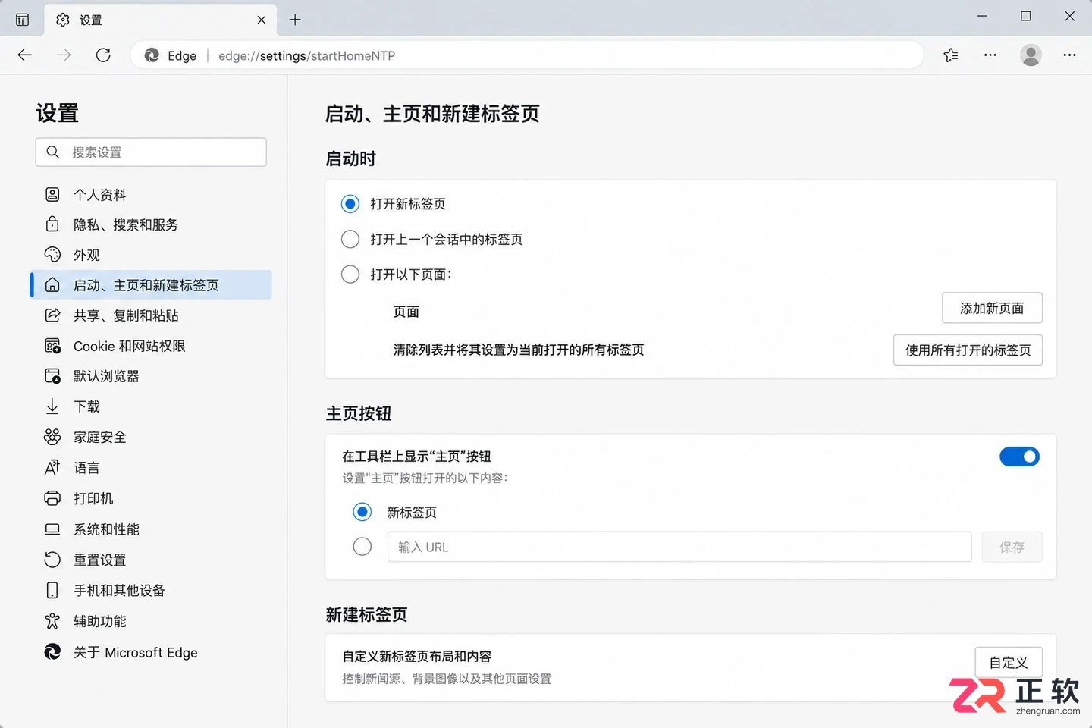Click the 打印机 printer icon
This screenshot has height=728, width=1092.
point(52,498)
